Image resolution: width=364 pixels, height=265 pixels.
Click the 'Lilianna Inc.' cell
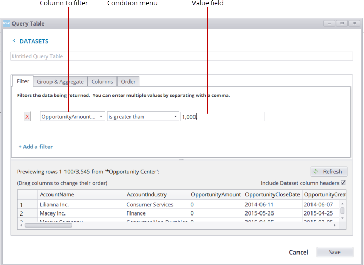pos(81,205)
